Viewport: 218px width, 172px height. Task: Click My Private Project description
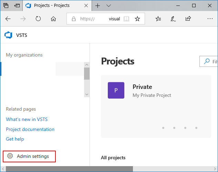point(152,95)
